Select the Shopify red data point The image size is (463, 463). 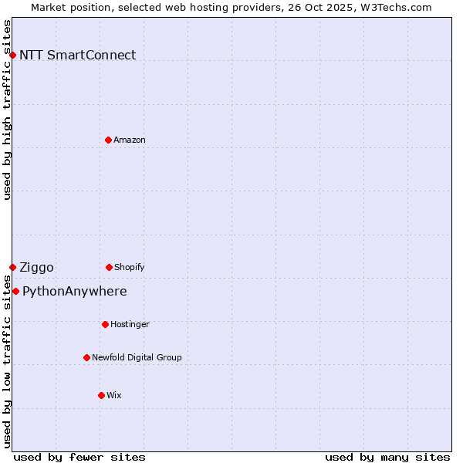click(x=109, y=267)
